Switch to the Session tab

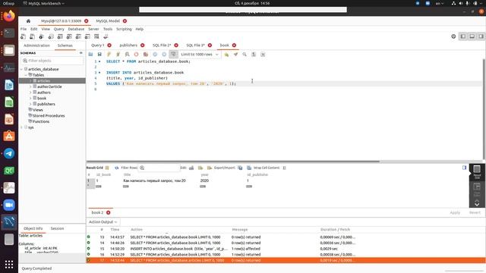[x=57, y=228]
